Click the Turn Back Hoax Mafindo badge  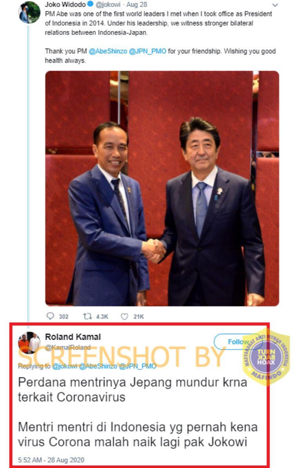click(x=266, y=356)
